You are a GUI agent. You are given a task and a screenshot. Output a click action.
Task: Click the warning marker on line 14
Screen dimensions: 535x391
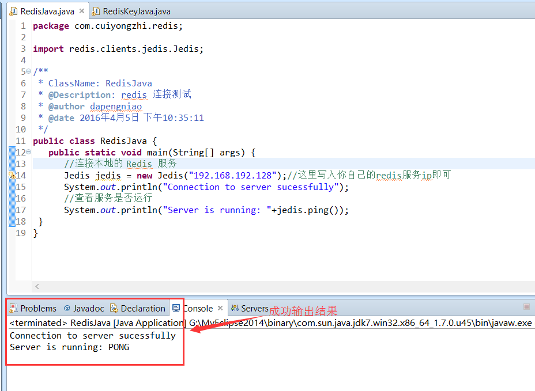[12, 176]
